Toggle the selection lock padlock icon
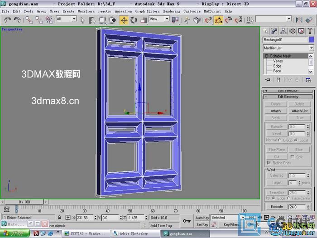Image resolution: width=317 pixels, height=238 pixels. (x=59, y=218)
